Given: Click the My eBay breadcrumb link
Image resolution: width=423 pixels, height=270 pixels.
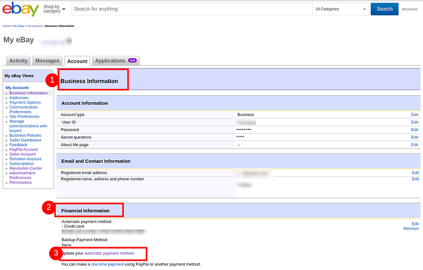Looking at the screenshot, I should tap(18, 26).
